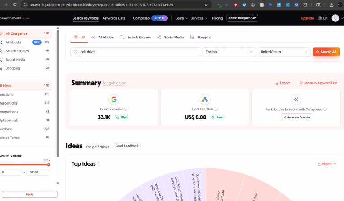Select Comparisons filter showing 63
The height and width of the screenshot is (201, 344).
(x=26, y=112)
